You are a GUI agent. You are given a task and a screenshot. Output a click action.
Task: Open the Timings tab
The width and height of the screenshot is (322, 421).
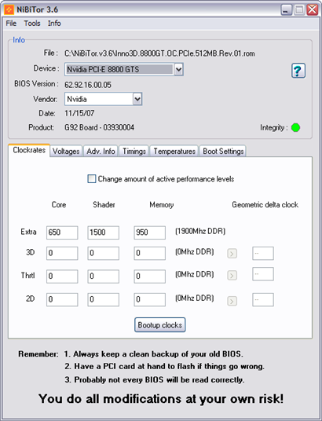[x=134, y=151]
